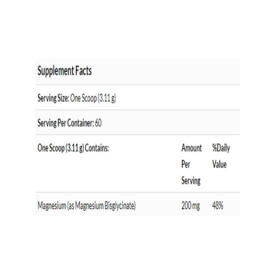This screenshot has width=274, height=274.
Task: Click the word "Bisglycinate)" in ingredient name
Action: click(120, 206)
